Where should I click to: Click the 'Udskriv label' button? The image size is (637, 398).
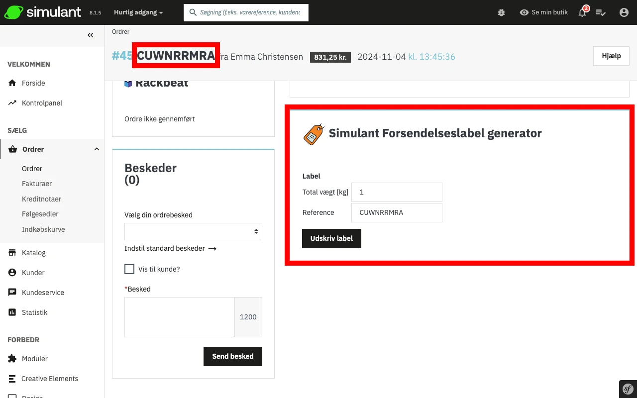pyautogui.click(x=331, y=238)
